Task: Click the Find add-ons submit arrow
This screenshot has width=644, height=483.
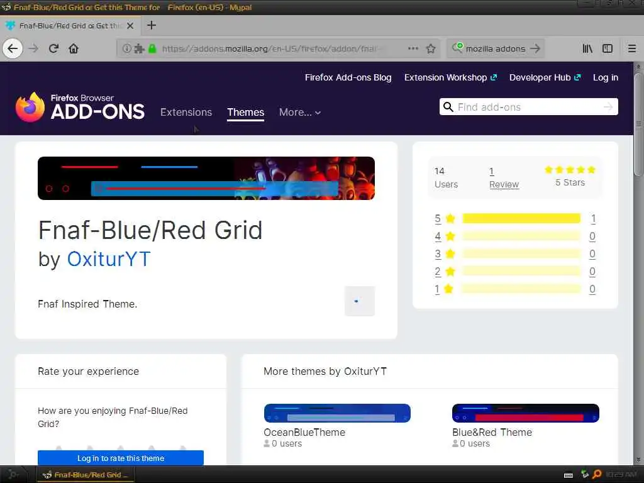Action: point(608,107)
